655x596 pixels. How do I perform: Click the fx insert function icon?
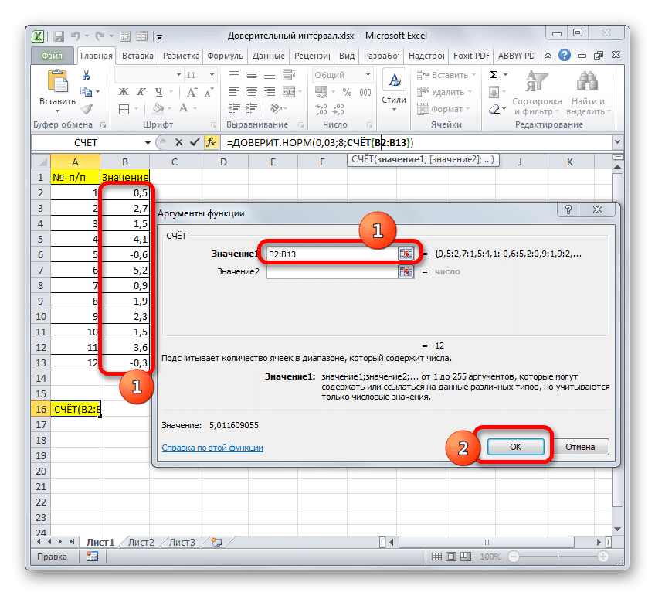coord(211,142)
